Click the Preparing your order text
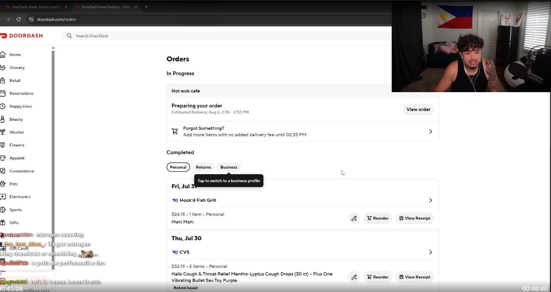This screenshot has width=551, height=292. (197, 106)
